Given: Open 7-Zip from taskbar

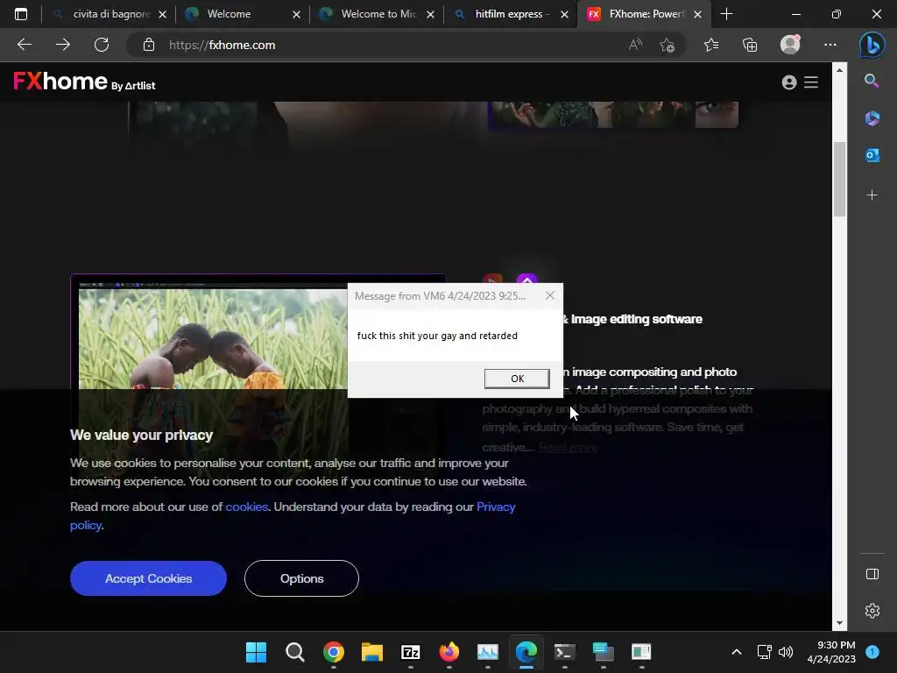Looking at the screenshot, I should pyautogui.click(x=410, y=652).
